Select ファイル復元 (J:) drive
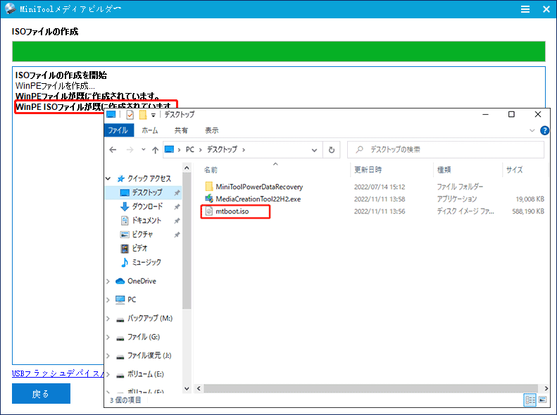The width and height of the screenshot is (557, 415). point(149,356)
